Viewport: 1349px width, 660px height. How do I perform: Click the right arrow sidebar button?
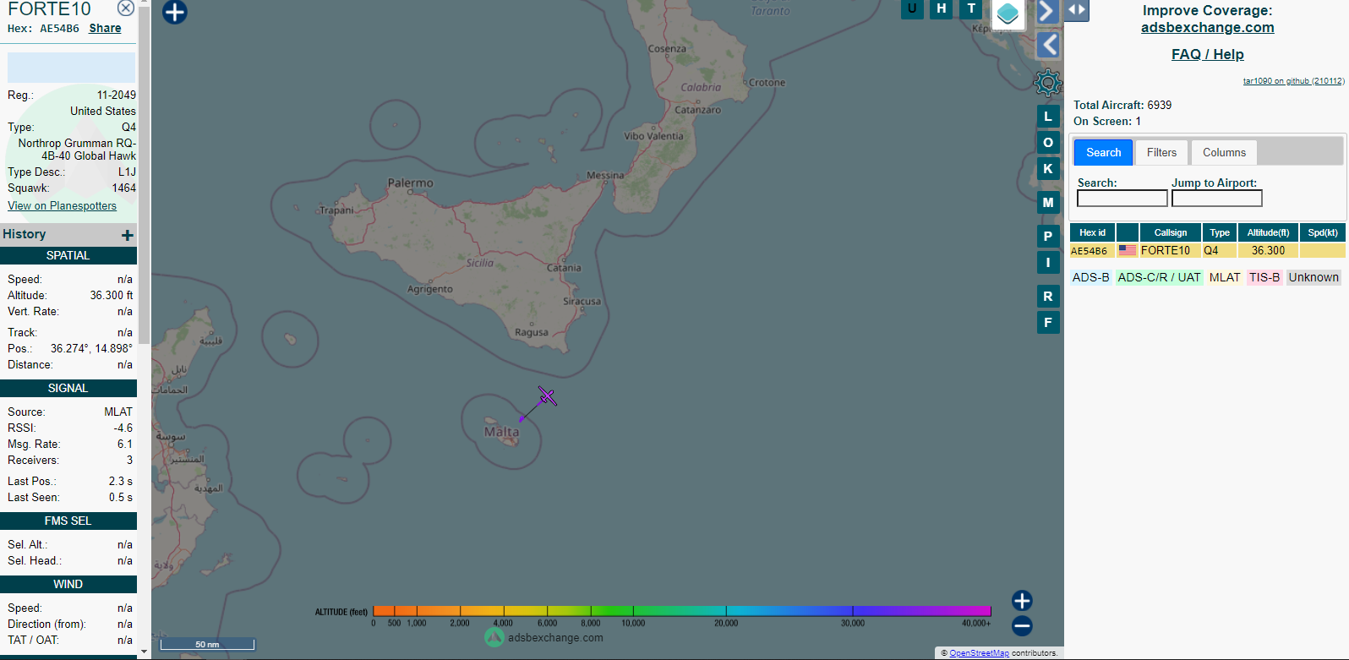(x=1046, y=11)
